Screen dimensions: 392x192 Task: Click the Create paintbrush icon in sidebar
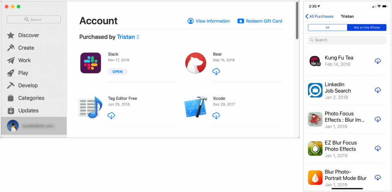11,48
